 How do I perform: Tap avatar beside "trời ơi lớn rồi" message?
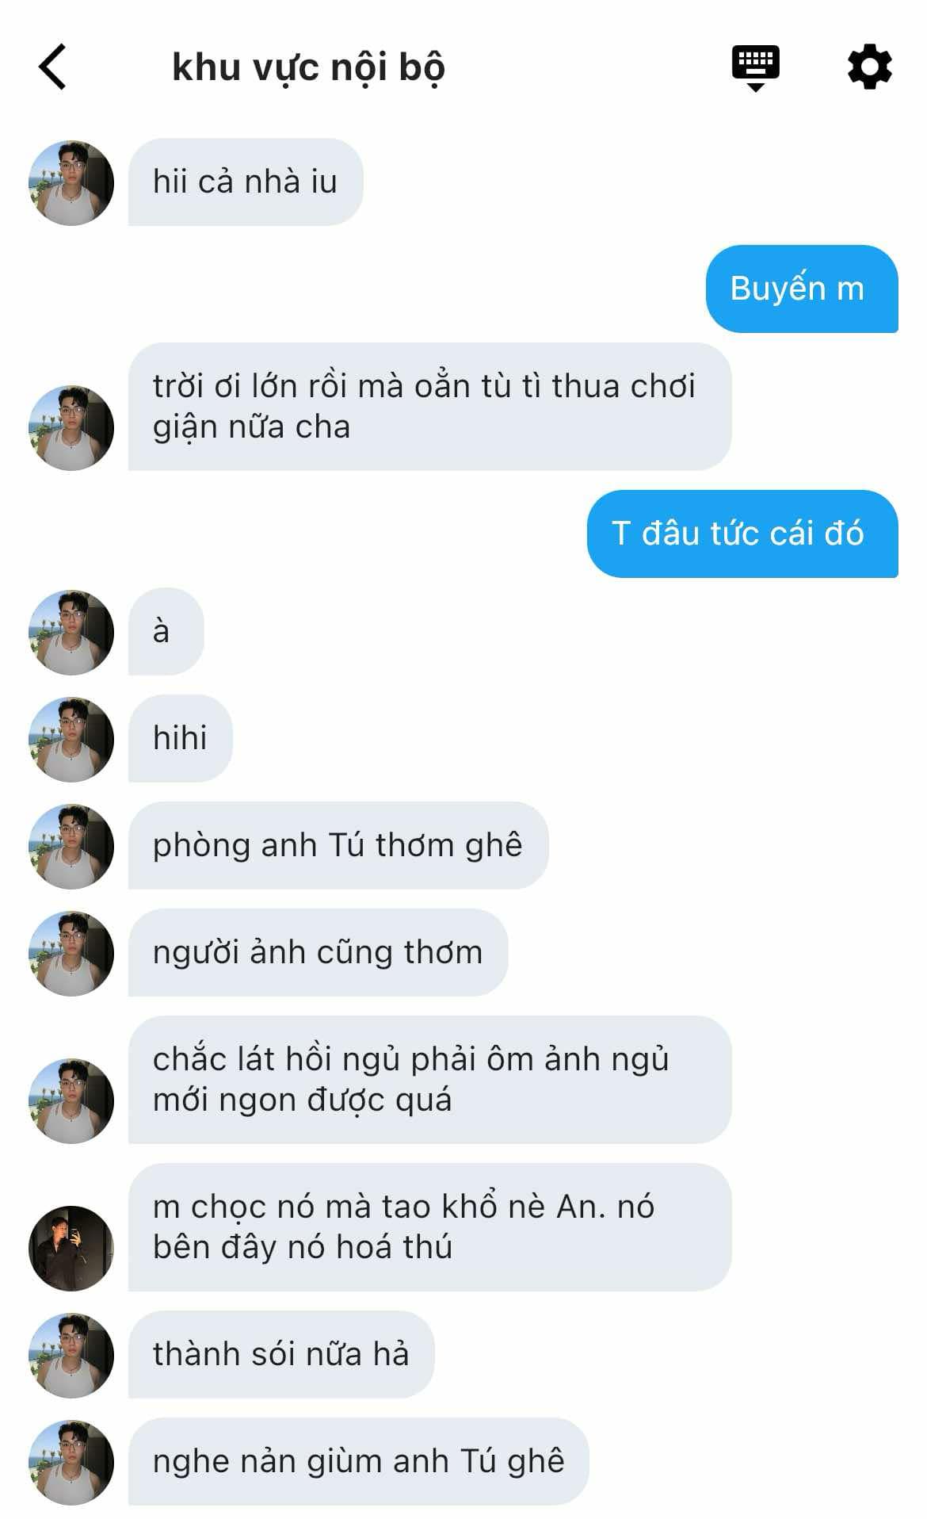click(71, 428)
